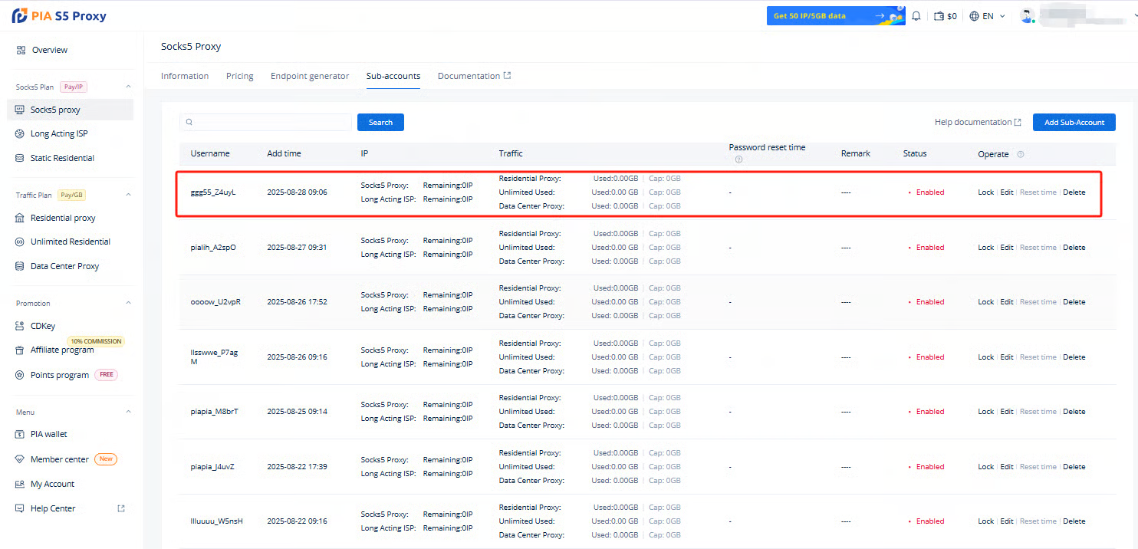Click the notification bell icon
The height and width of the screenshot is (549, 1138).
click(916, 16)
